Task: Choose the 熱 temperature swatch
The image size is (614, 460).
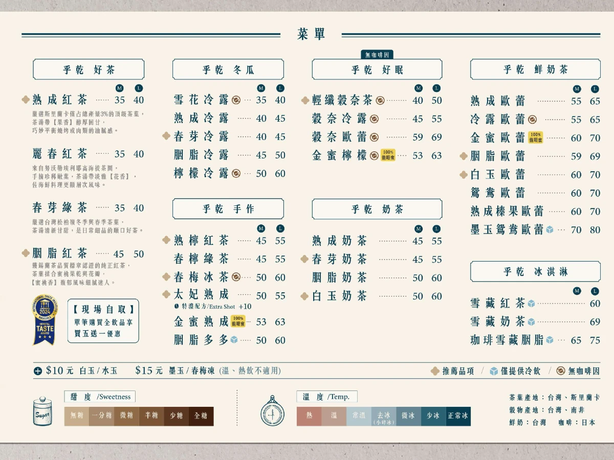Action: tap(309, 416)
